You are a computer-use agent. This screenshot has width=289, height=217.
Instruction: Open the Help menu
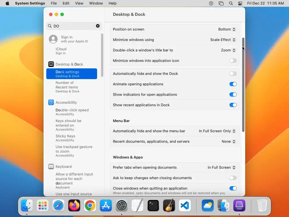tap(112, 3)
